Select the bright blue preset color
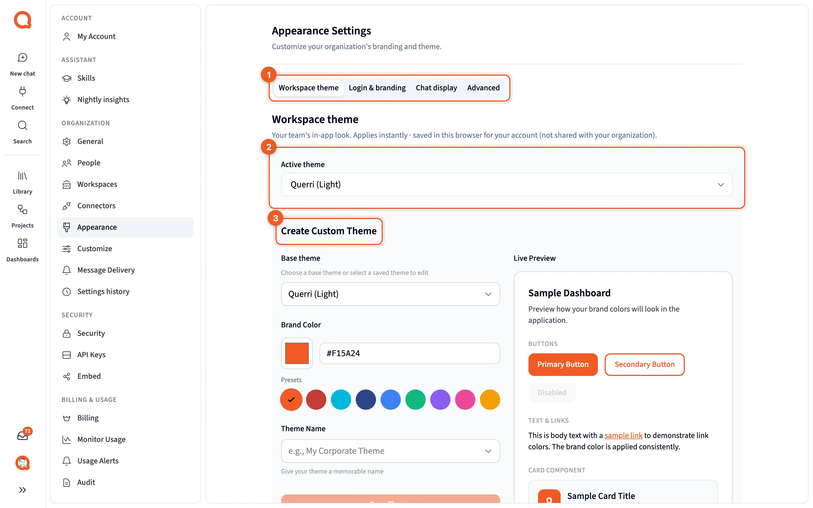This screenshot has height=508, width=813. (391, 399)
